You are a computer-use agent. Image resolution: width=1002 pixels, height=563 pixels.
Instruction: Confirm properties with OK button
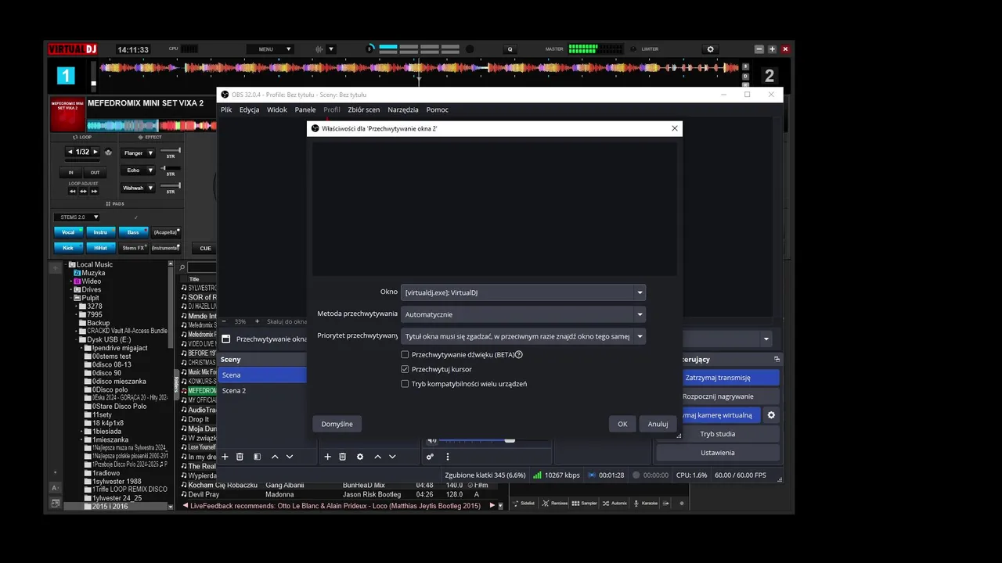click(x=622, y=424)
